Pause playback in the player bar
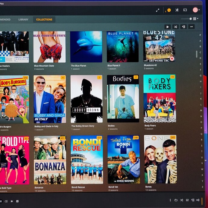This screenshot has width=208, height=208. [x=1, y=201]
